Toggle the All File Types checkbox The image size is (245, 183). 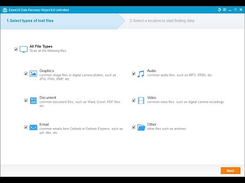(16, 49)
